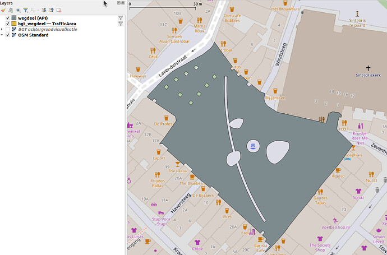The width and height of the screenshot is (387, 255).
Task: Uncheck the wegdeel (API) layer checkbox
Action: pos(7,18)
